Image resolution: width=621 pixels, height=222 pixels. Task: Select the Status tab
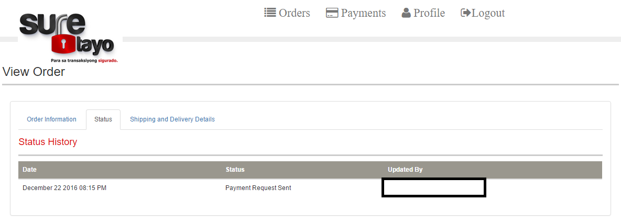pos(103,119)
